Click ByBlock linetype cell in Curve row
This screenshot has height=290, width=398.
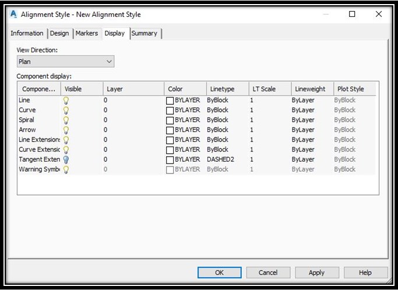click(217, 110)
